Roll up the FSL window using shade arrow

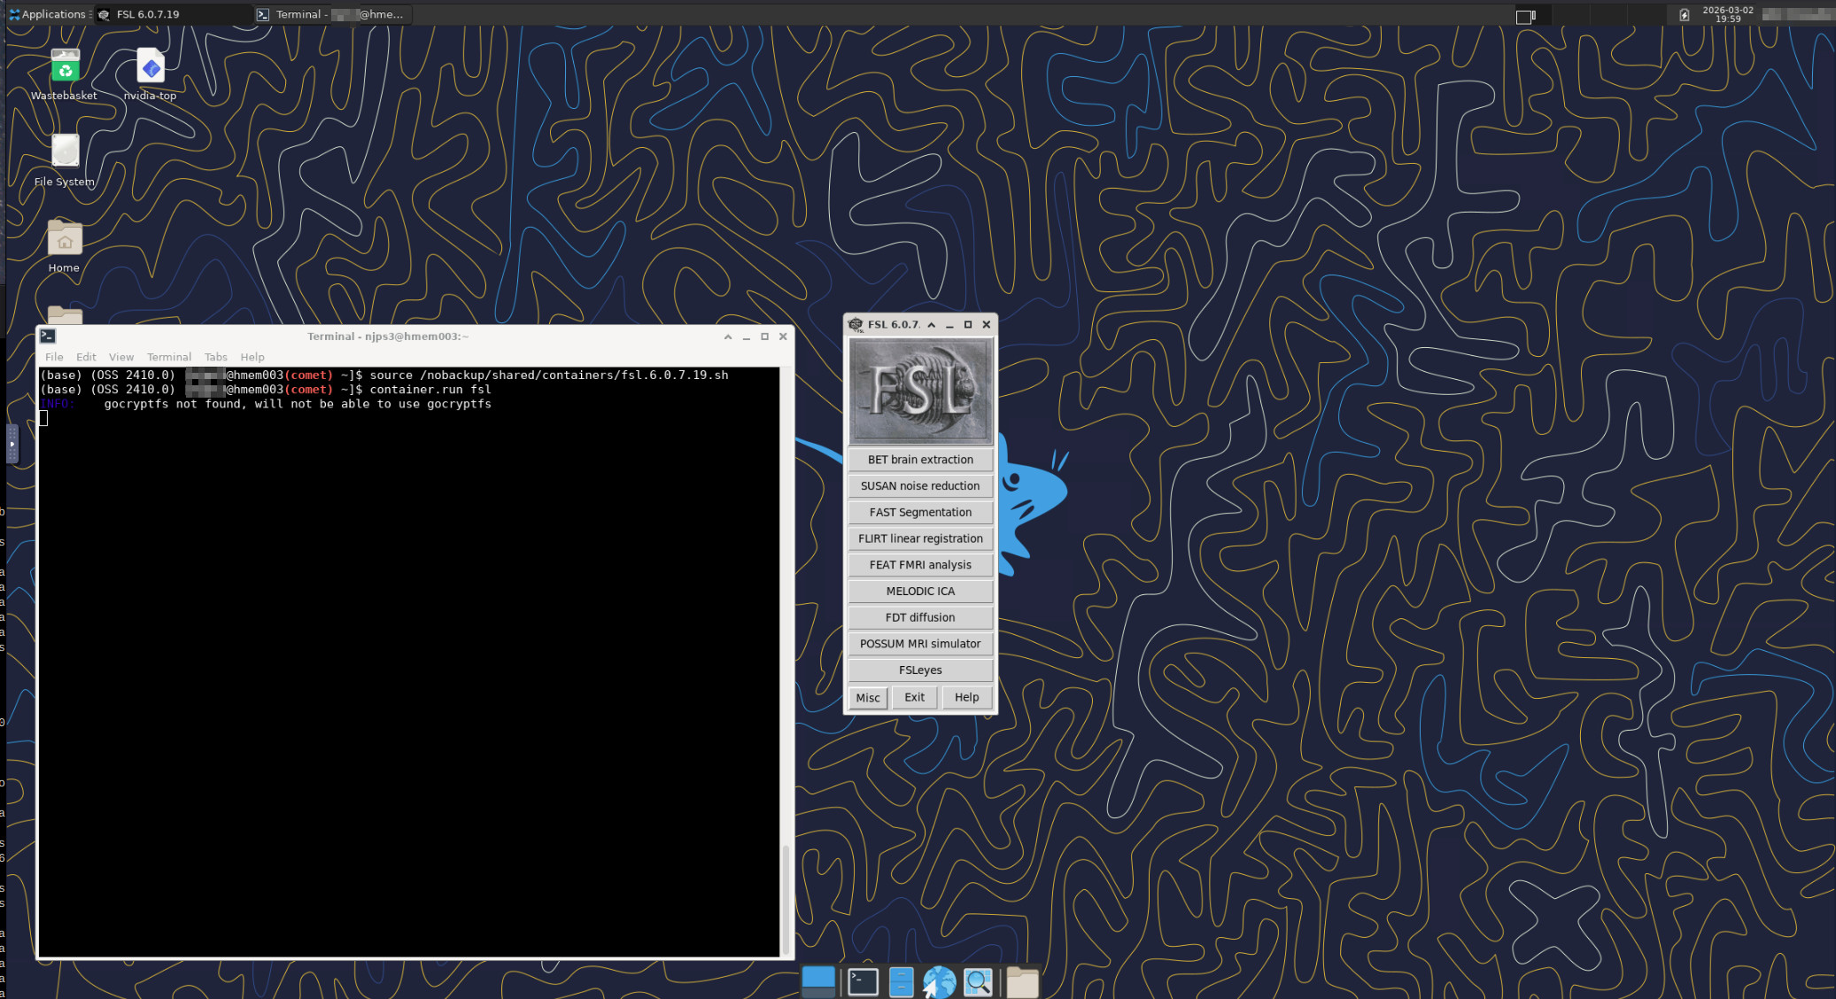[x=932, y=325]
